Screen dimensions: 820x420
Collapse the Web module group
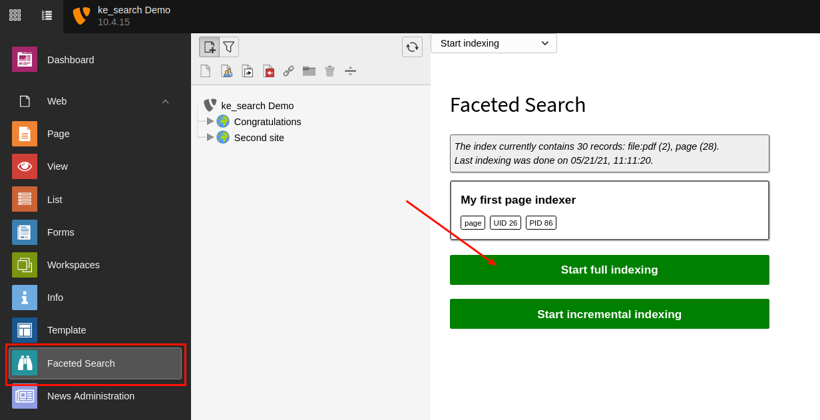click(165, 101)
